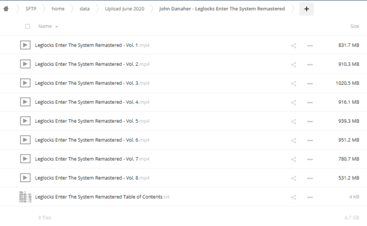Open Leglocks Enter The System Remastered - Vol. 6.mp4

pos(92,140)
